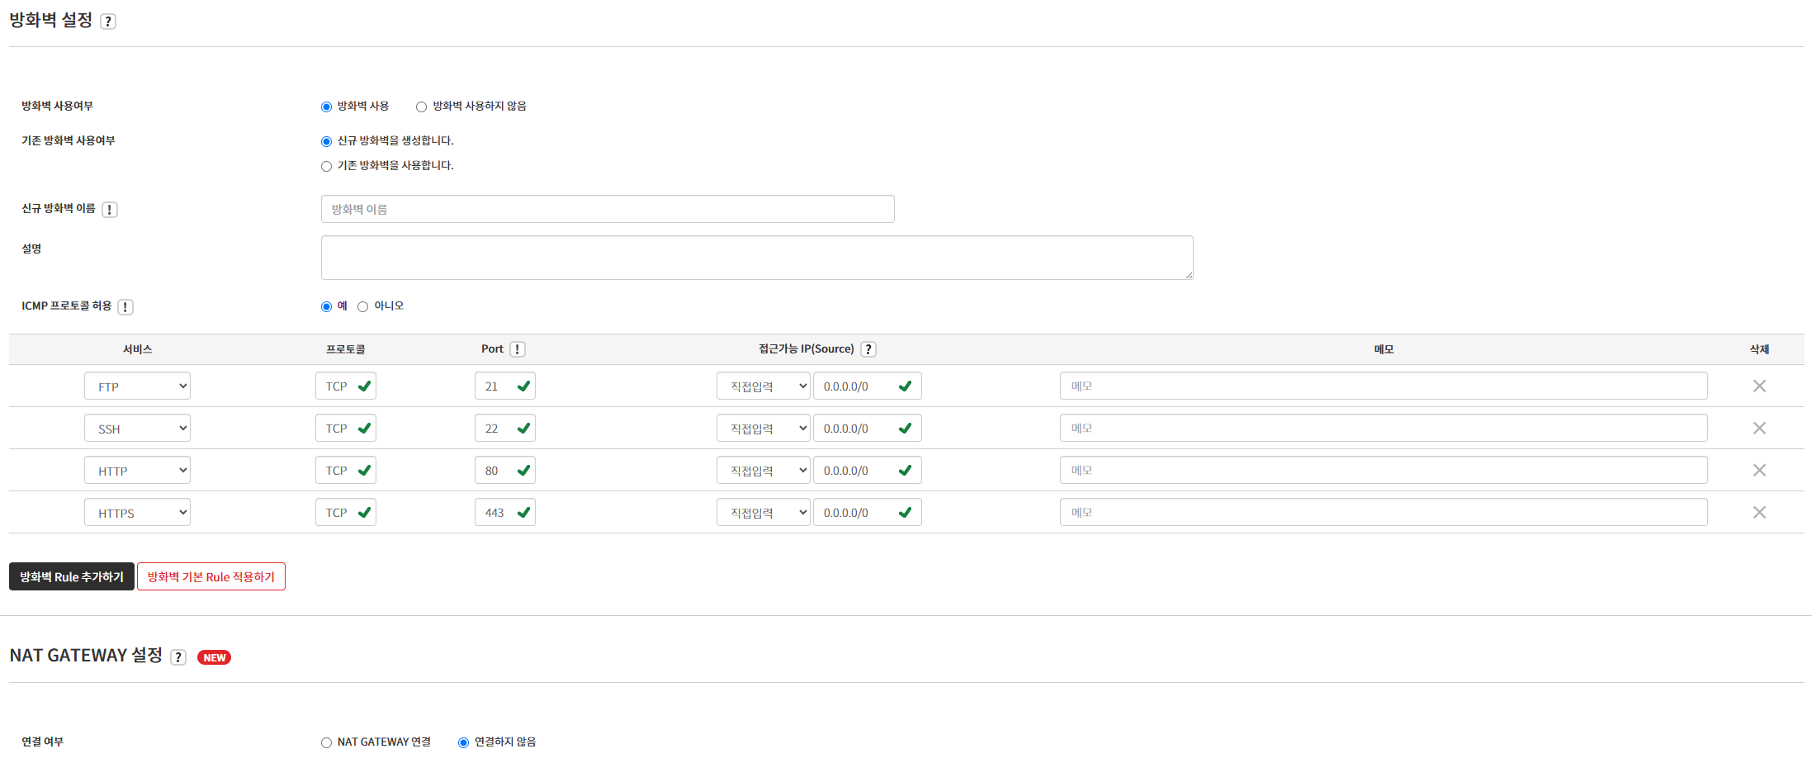
Task: Open 직접입력 dropdown in HTTP row
Action: coord(764,470)
